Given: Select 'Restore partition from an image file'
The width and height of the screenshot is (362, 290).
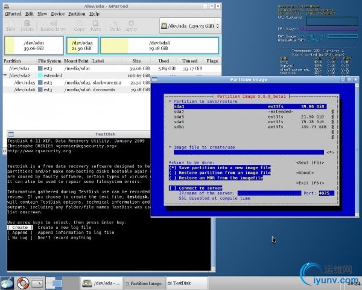Looking at the screenshot, I should [173, 172].
